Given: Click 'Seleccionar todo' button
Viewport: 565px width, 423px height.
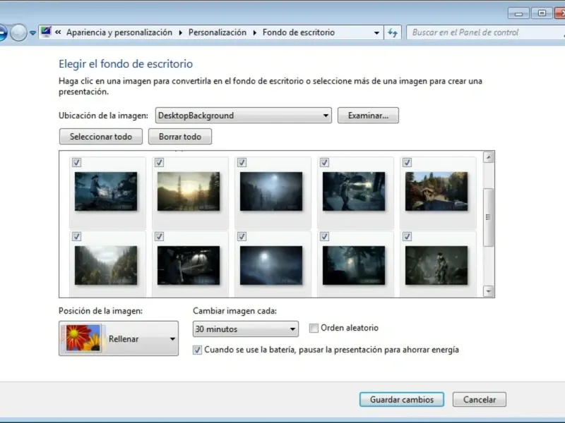Looking at the screenshot, I should (101, 137).
